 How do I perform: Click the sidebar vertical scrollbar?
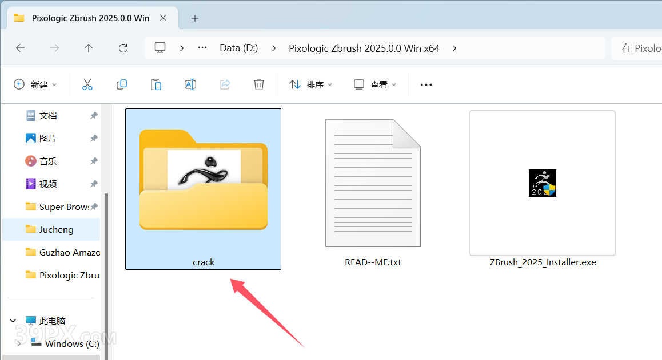[106, 276]
